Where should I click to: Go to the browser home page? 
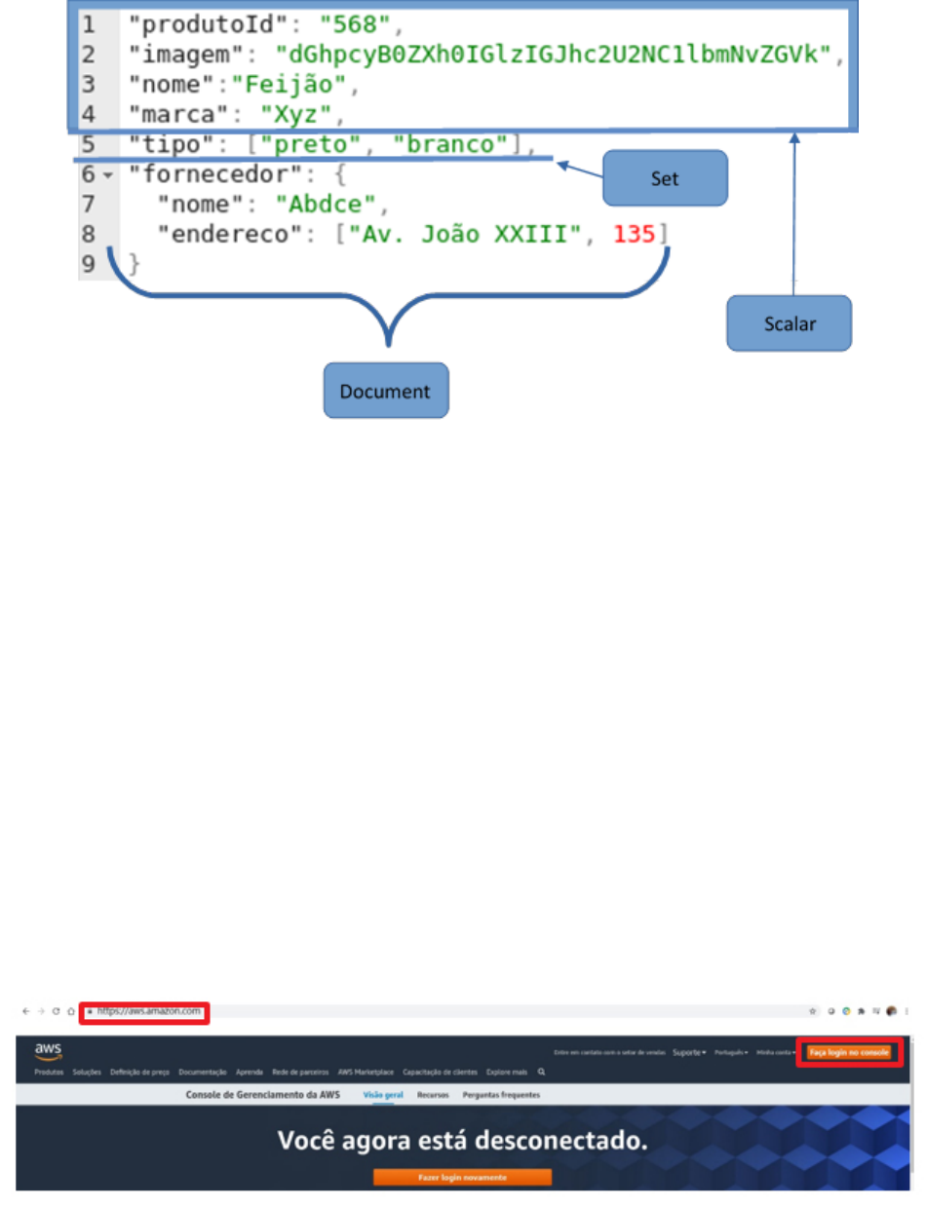[x=70, y=1012]
